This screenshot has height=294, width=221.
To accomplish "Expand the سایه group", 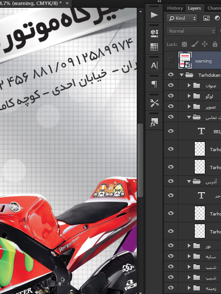I will tap(189, 256).
